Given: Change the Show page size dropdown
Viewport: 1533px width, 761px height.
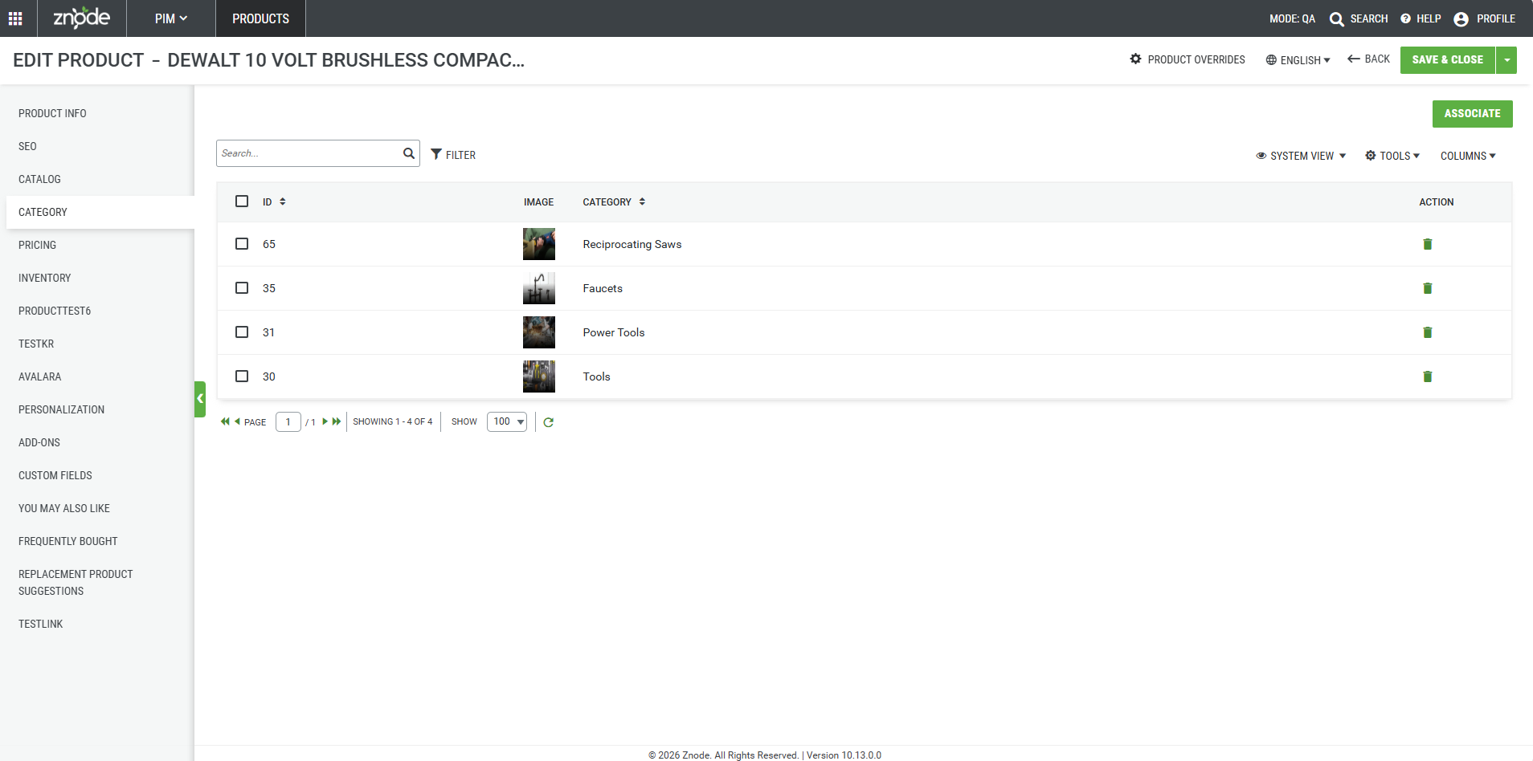Looking at the screenshot, I should pyautogui.click(x=507, y=421).
